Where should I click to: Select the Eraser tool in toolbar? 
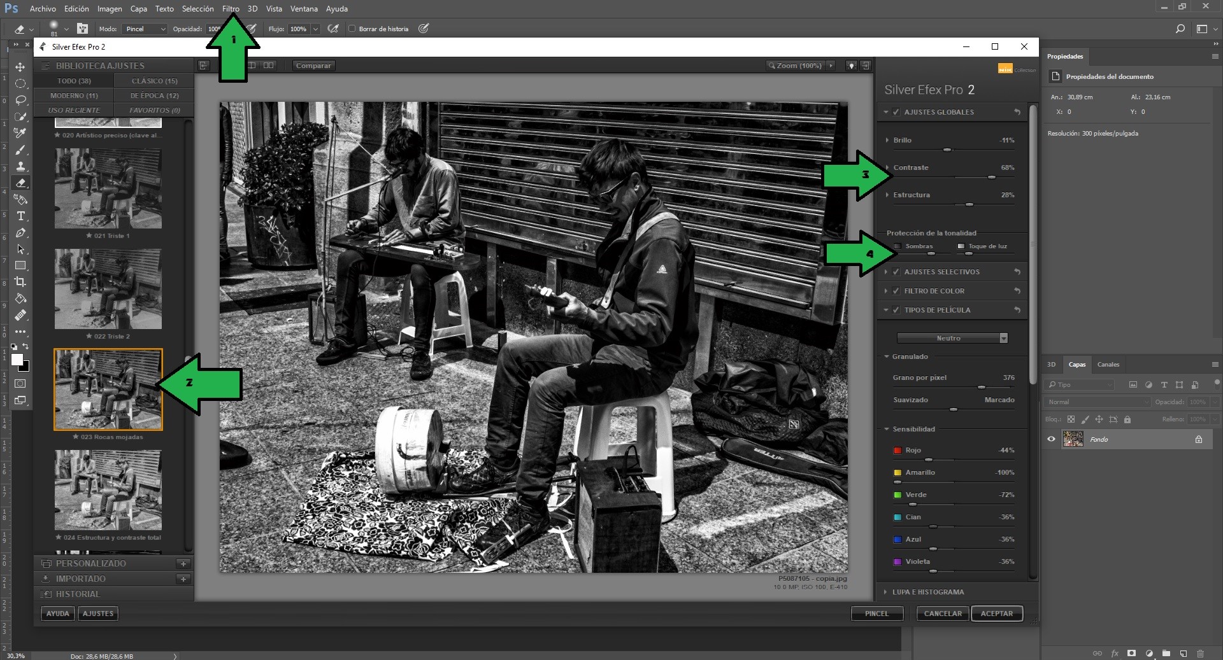coord(20,183)
